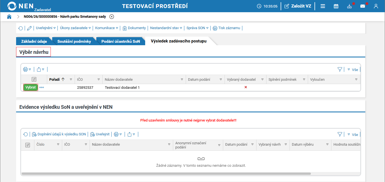Open the calendar icon in the header
This screenshot has height=182, width=385.
point(336,6)
